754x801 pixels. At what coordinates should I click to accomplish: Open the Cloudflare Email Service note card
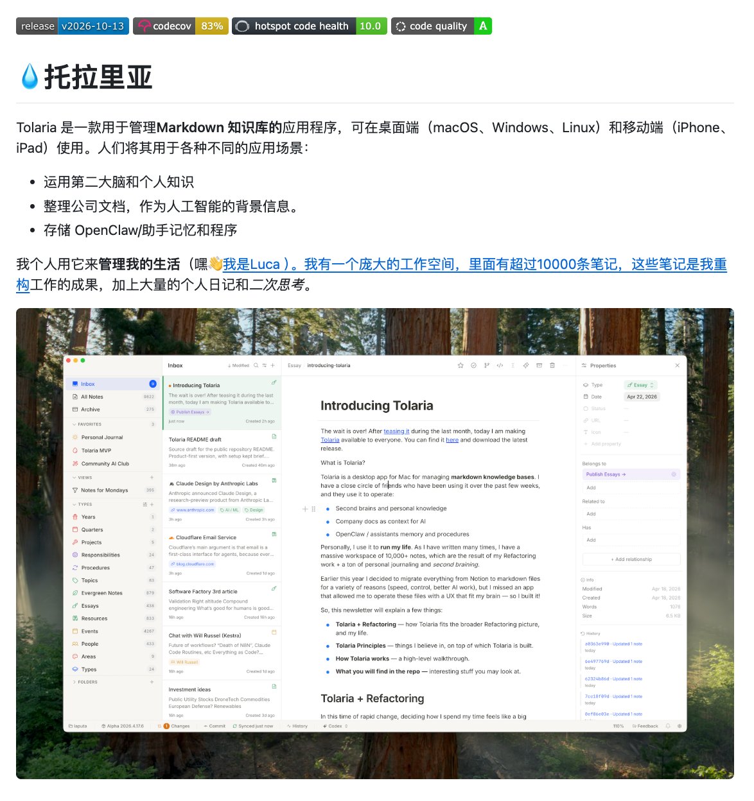[x=222, y=553]
